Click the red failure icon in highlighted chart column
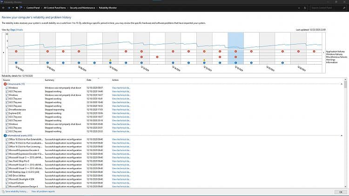This screenshot has width=349, height=196. click(x=236, y=52)
